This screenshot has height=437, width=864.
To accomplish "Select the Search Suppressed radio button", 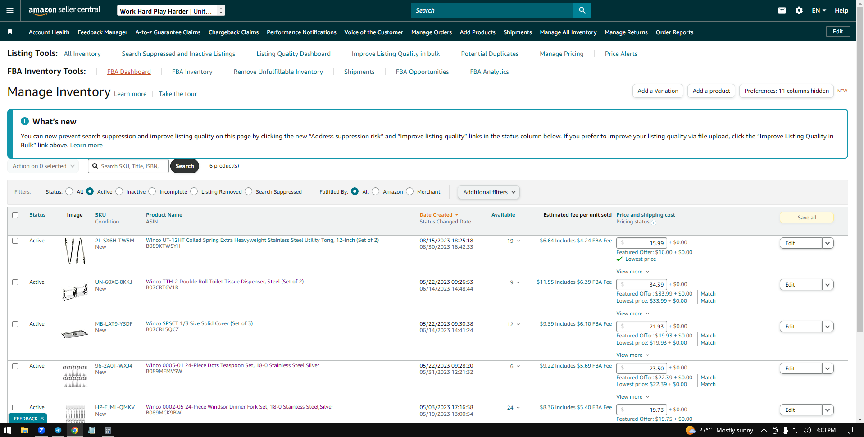I will point(249,191).
